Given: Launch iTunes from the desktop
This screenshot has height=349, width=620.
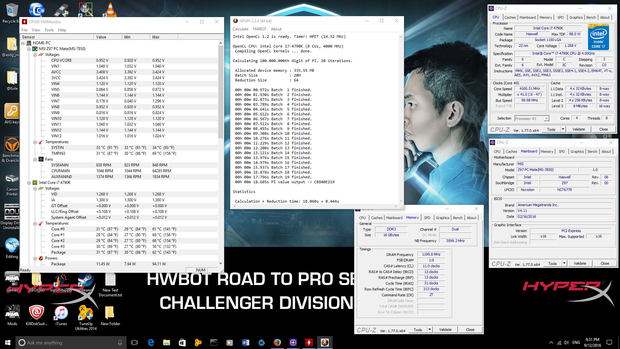Looking at the screenshot, I should click(x=61, y=315).
